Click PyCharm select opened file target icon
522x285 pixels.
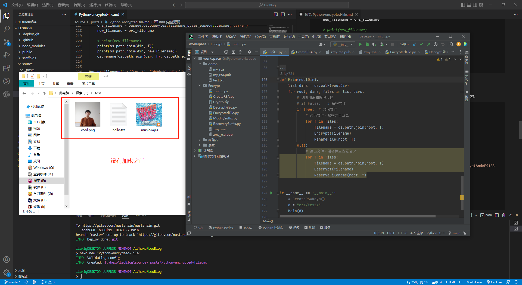coord(226,52)
